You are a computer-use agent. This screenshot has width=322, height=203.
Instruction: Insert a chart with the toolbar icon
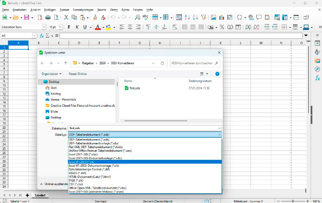click(x=221, y=17)
